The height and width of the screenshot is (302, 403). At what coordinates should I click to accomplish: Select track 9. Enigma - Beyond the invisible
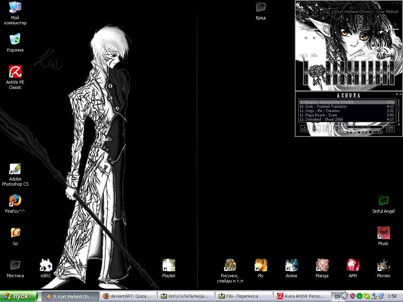[347, 102]
